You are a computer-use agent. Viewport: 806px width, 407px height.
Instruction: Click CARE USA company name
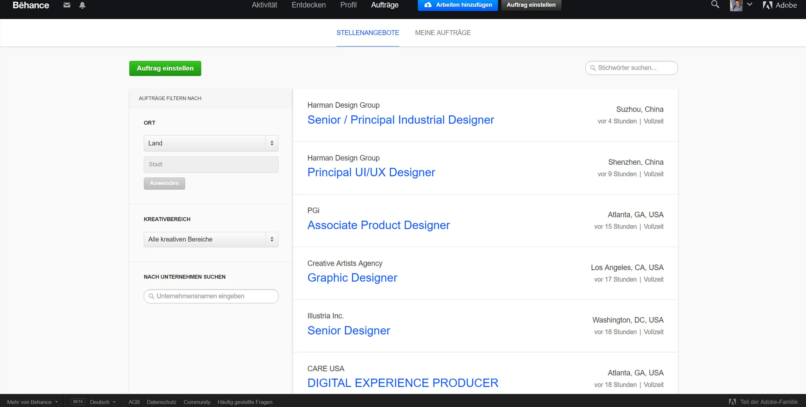click(x=326, y=369)
